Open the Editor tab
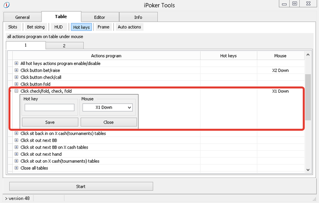Viewport: 319px width, 203px height. [100, 17]
